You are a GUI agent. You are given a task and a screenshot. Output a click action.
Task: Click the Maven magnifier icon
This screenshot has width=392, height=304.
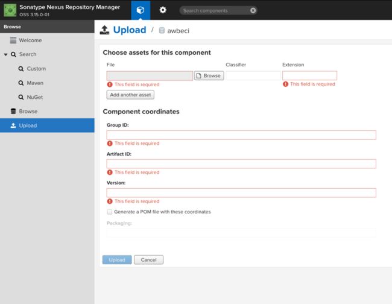point(21,83)
